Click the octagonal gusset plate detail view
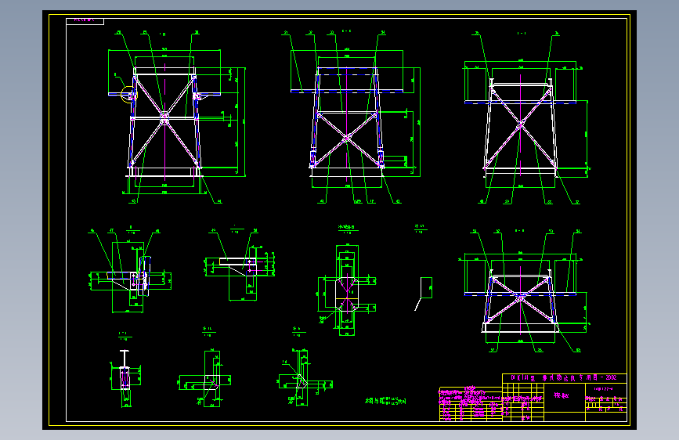The width and height of the screenshot is (679, 440). (x=346, y=290)
